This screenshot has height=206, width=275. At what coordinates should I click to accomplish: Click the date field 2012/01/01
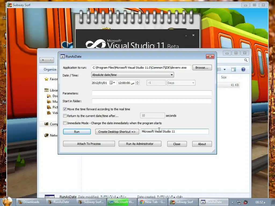(x=99, y=83)
